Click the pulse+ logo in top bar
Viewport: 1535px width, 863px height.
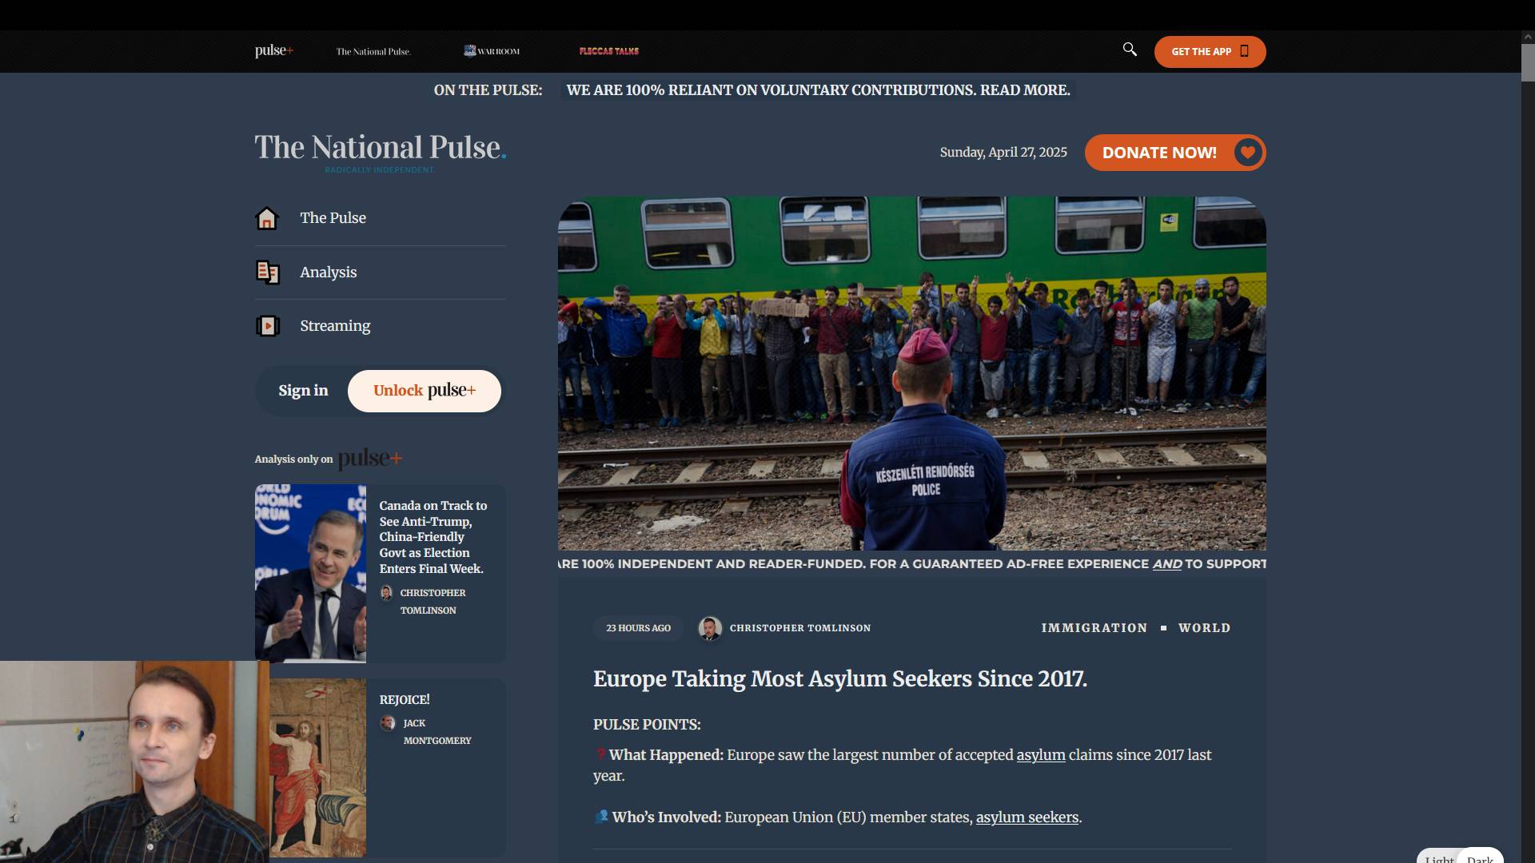pyautogui.click(x=274, y=50)
